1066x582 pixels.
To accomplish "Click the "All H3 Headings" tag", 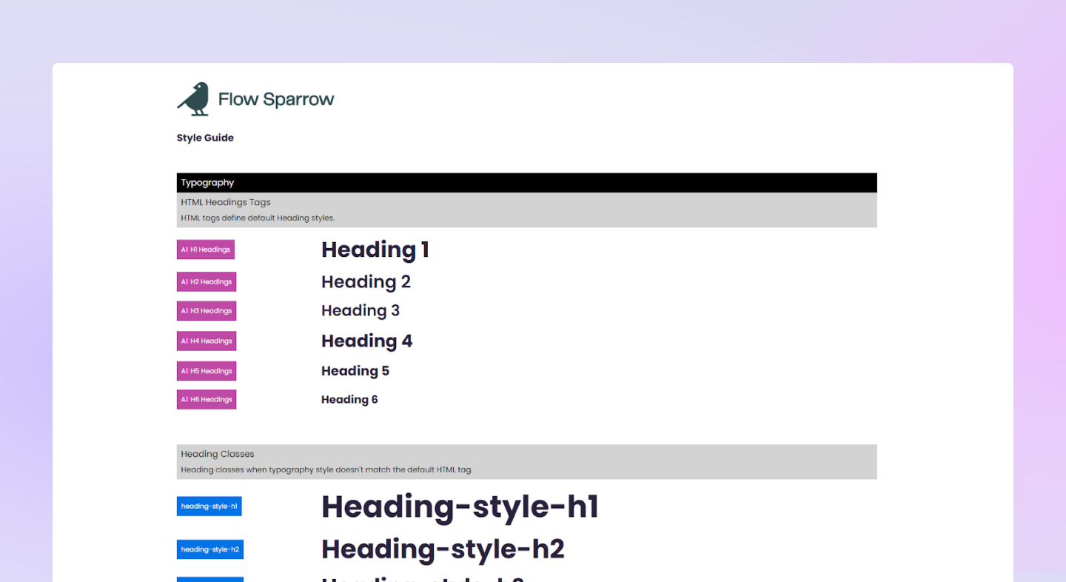I will coord(206,310).
